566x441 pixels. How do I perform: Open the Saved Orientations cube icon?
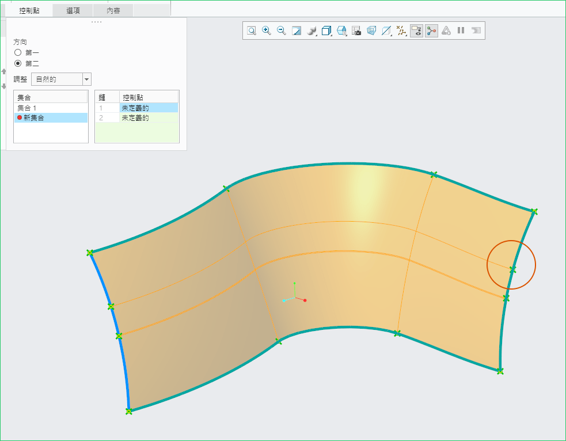point(326,31)
